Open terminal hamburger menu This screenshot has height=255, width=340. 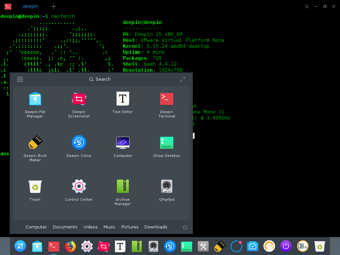pyautogui.click(x=307, y=7)
